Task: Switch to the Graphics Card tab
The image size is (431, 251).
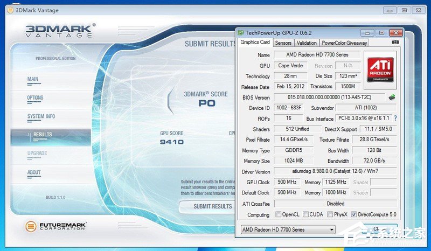Action: 255,43
